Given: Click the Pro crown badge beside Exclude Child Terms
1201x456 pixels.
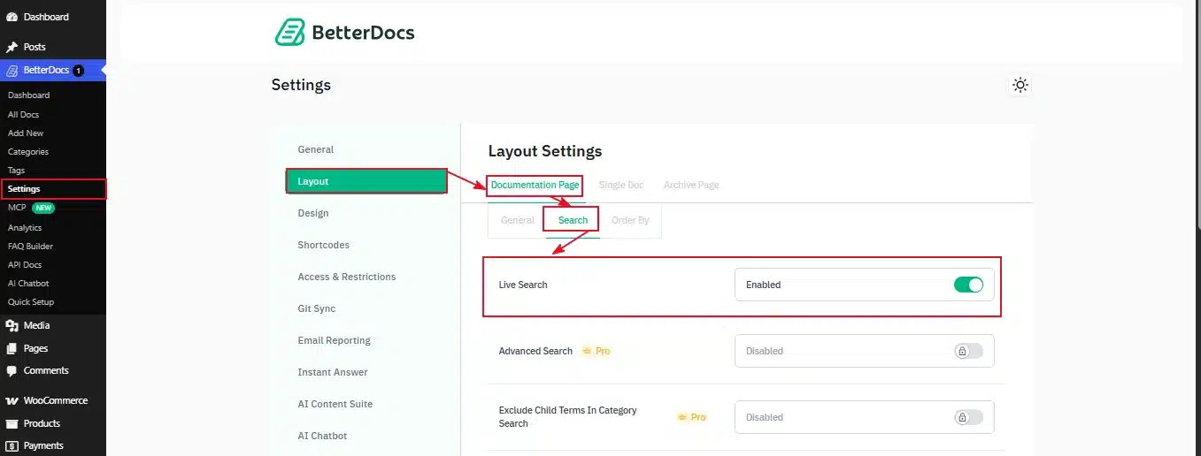Looking at the screenshot, I should point(691,417).
